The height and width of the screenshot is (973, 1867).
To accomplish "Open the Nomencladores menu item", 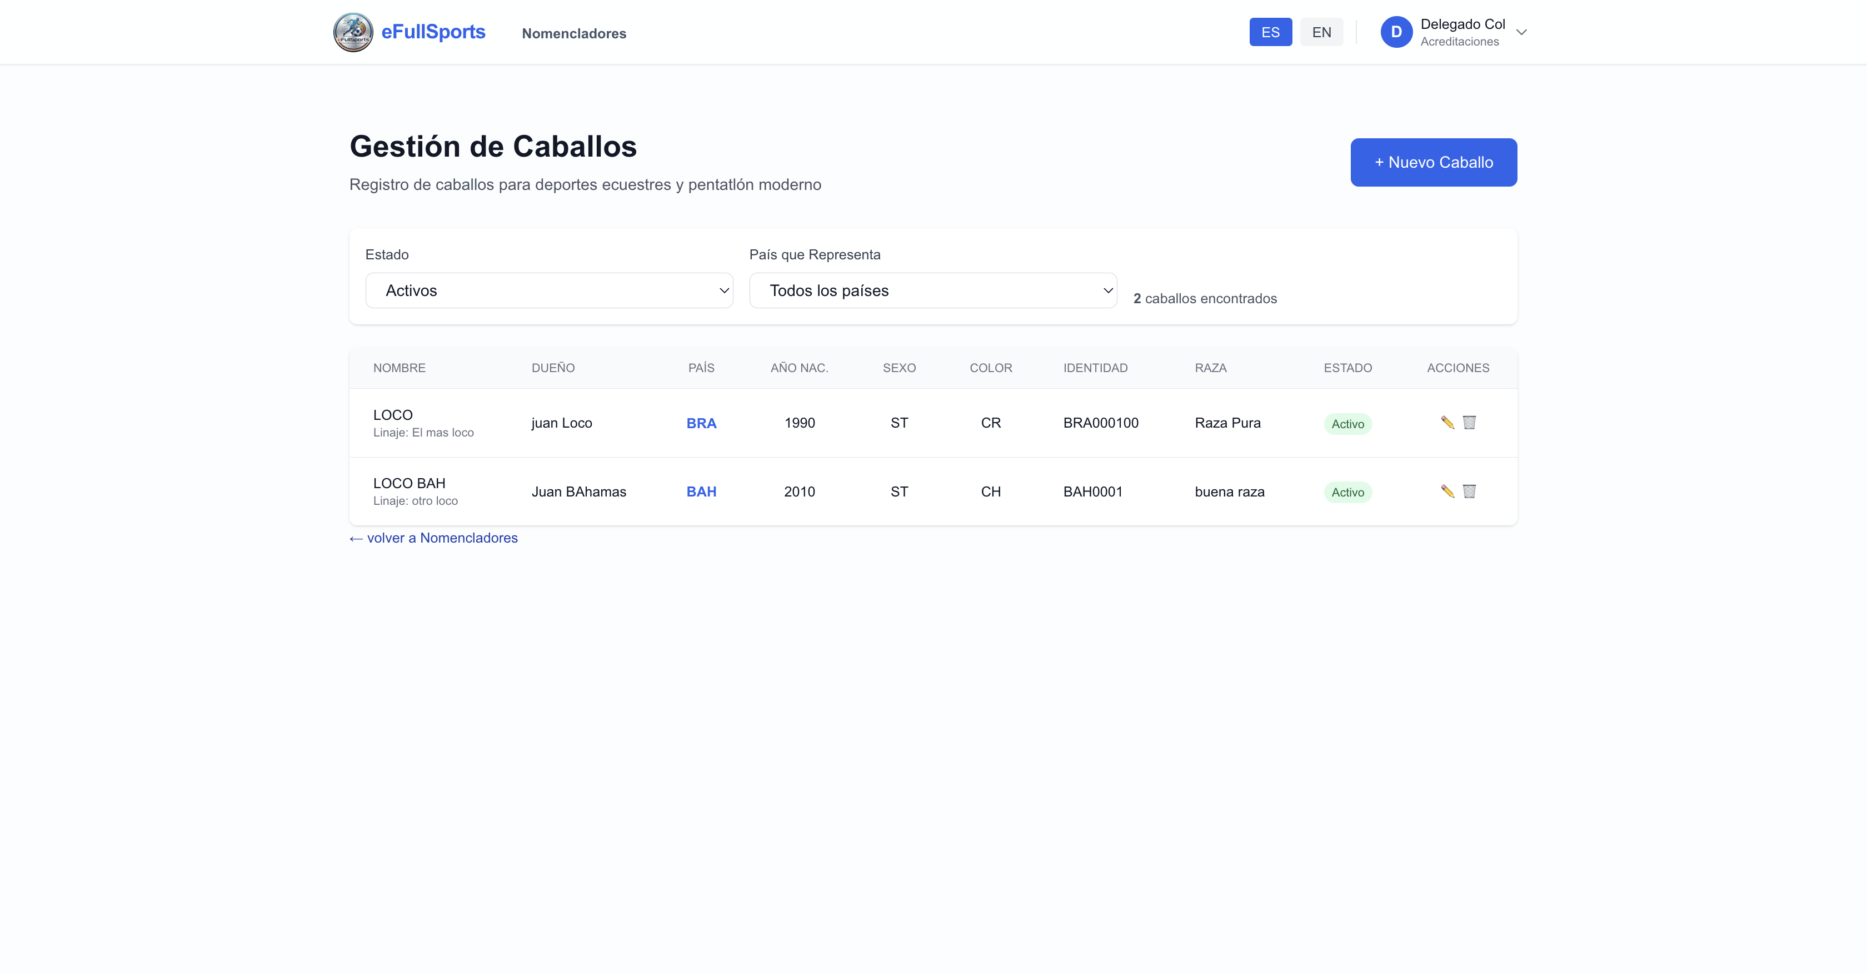I will pyautogui.click(x=573, y=33).
